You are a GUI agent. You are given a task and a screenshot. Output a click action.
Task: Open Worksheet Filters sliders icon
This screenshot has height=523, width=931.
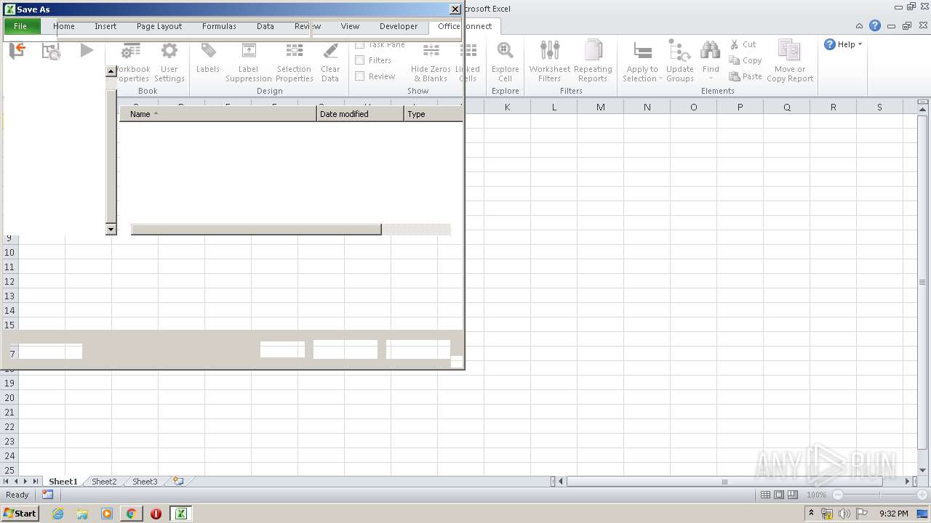click(550, 51)
